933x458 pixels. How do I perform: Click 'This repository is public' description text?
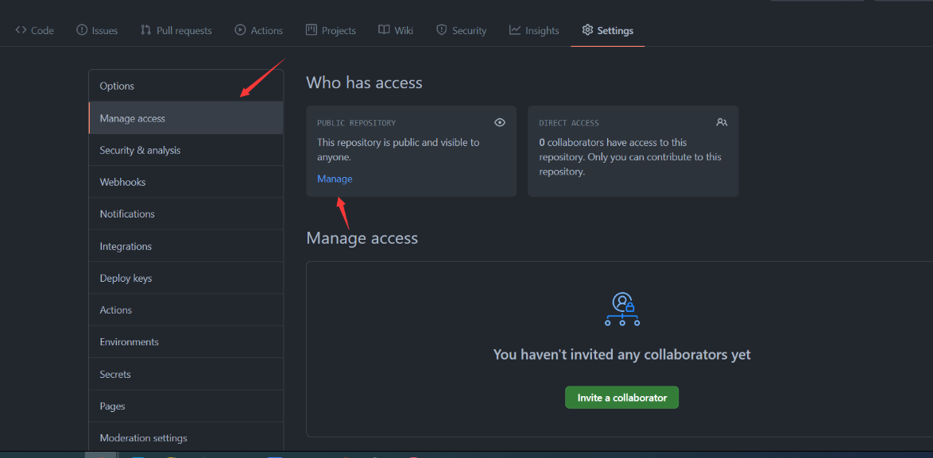click(x=398, y=150)
